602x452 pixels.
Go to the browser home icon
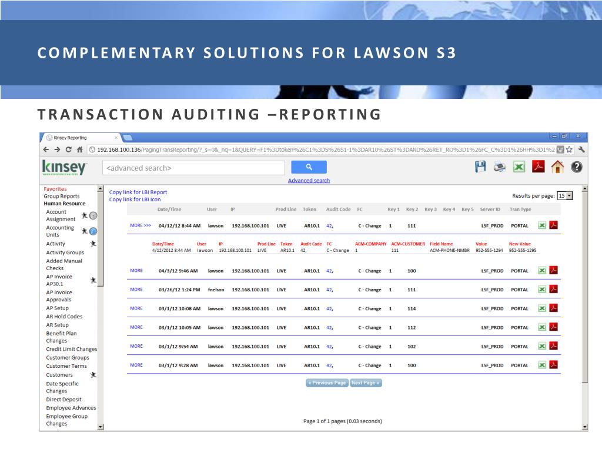(79, 149)
